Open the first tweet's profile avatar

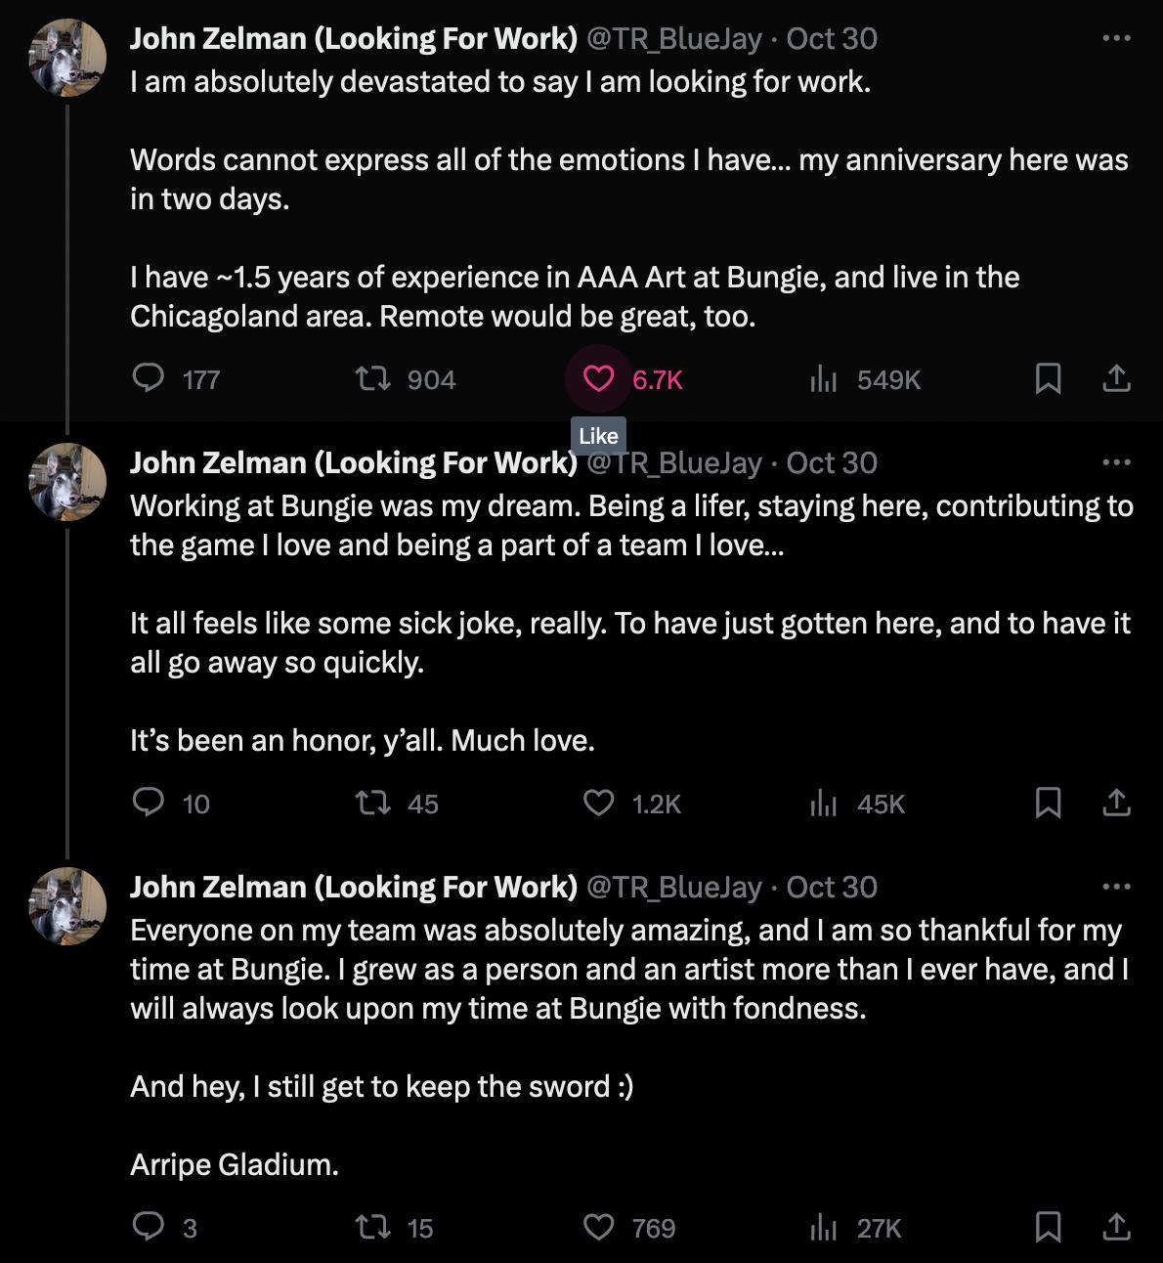pos(67,58)
